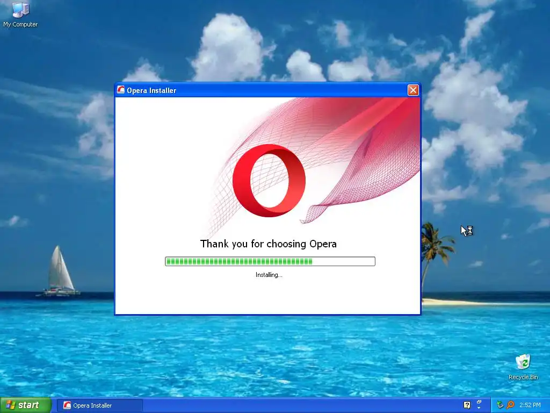550x413 pixels.
Task: Click the 2:52 PM system clock
Action: click(530, 405)
